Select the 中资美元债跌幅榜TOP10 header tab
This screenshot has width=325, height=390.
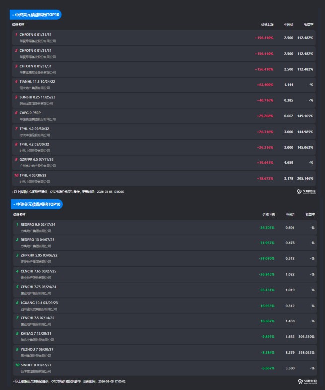tap(37, 204)
